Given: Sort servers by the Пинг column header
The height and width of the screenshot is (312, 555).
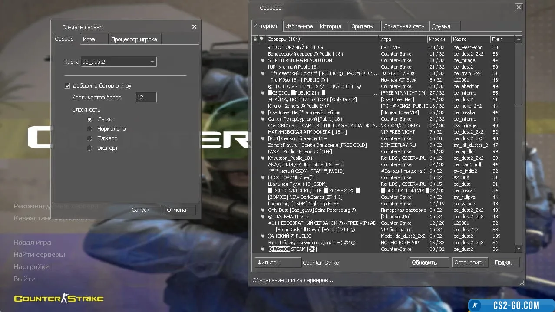Looking at the screenshot, I should 502,39.
